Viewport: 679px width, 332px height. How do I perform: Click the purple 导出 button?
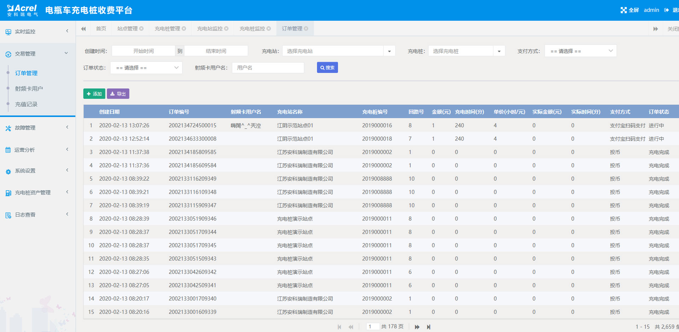pyautogui.click(x=118, y=94)
